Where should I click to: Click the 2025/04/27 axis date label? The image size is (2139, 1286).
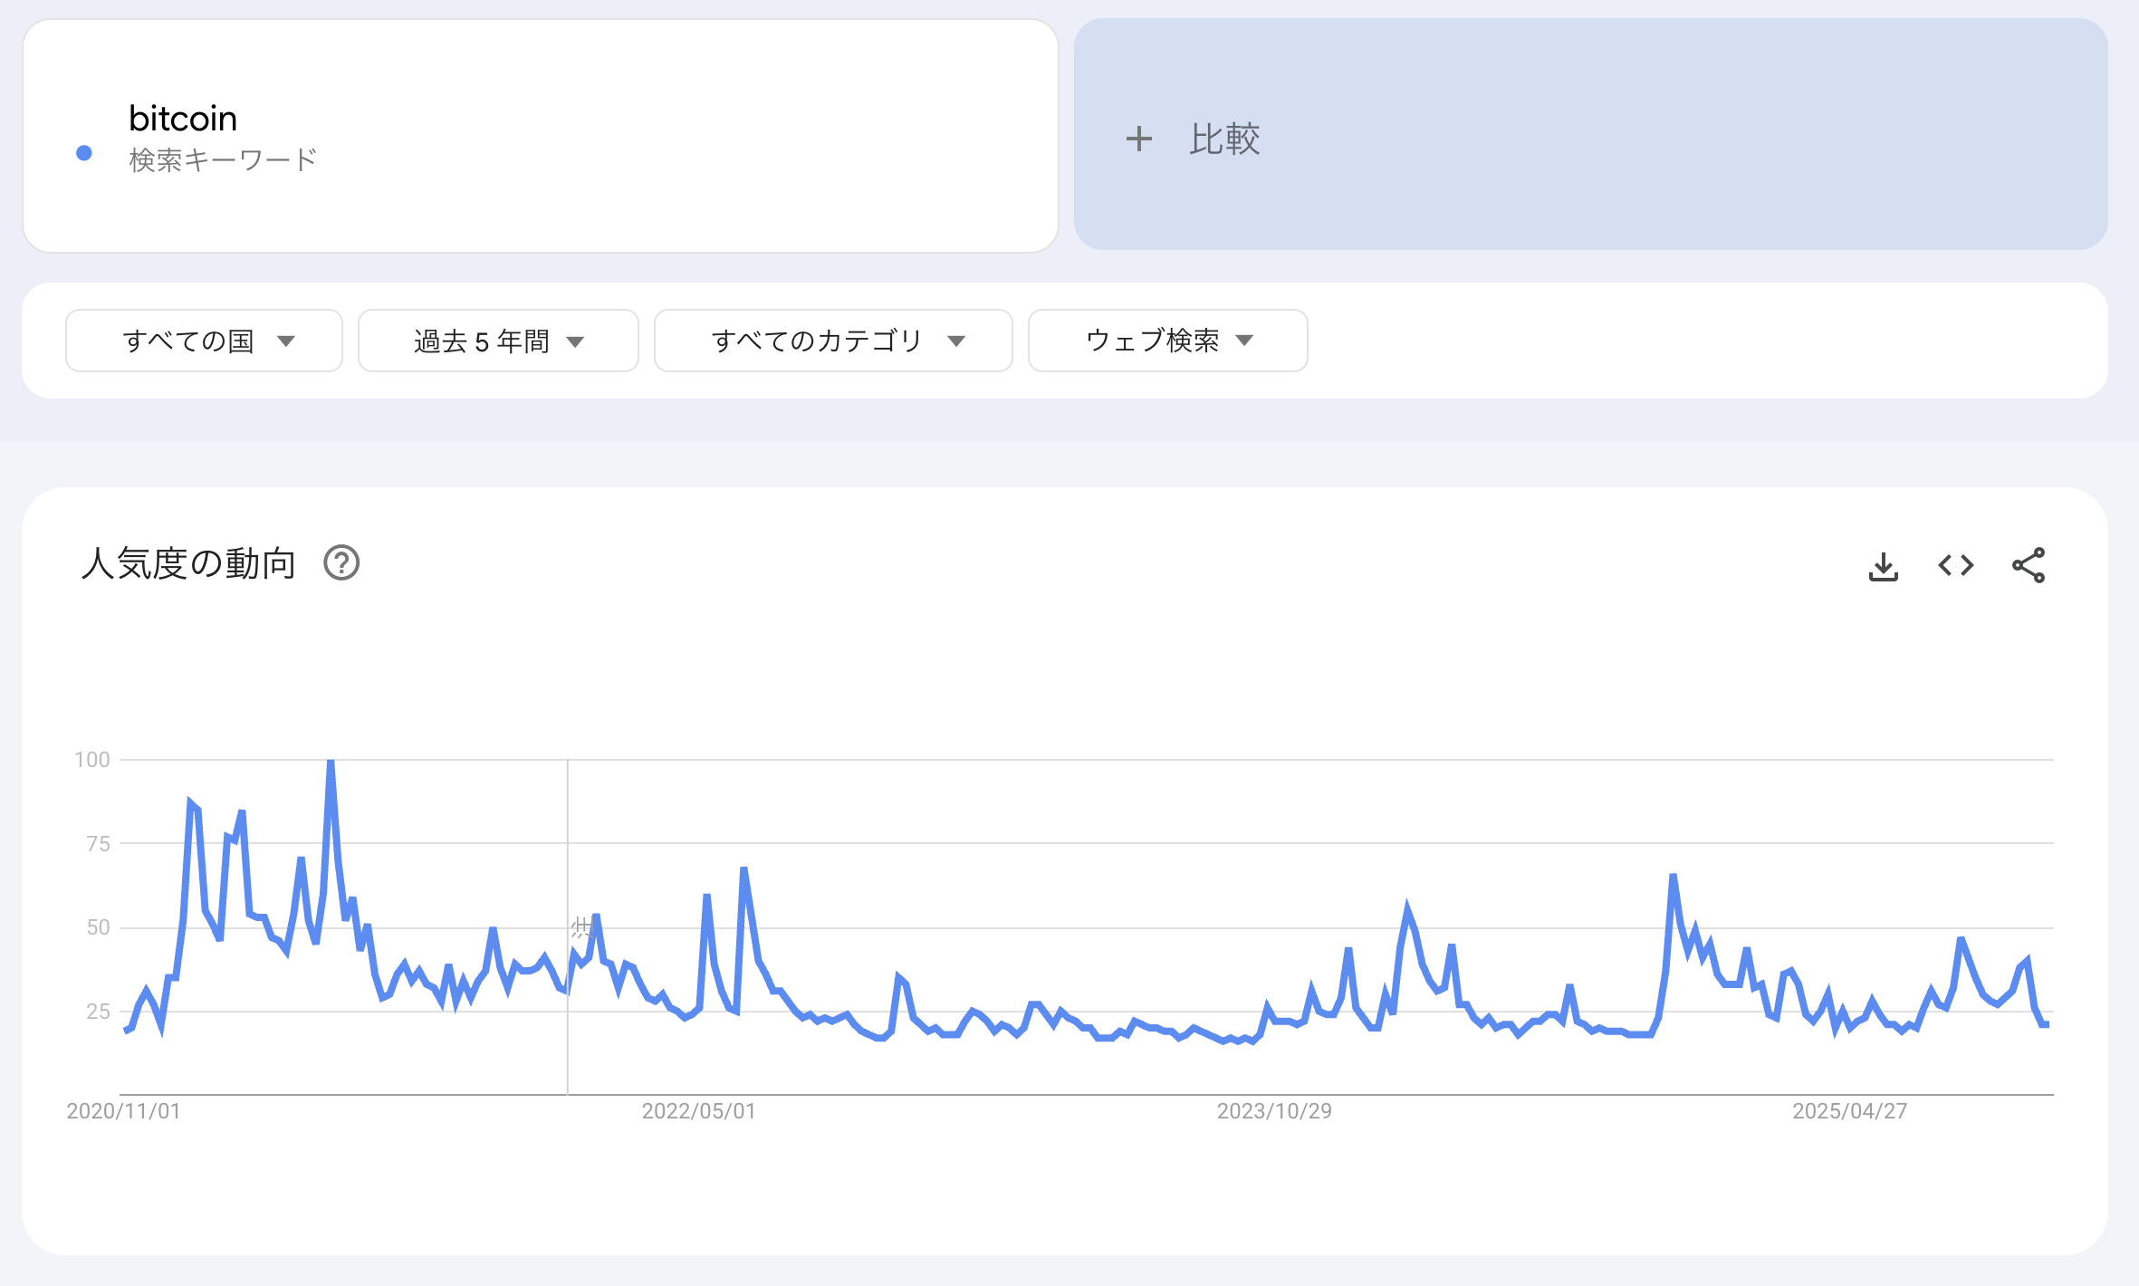(1849, 1111)
